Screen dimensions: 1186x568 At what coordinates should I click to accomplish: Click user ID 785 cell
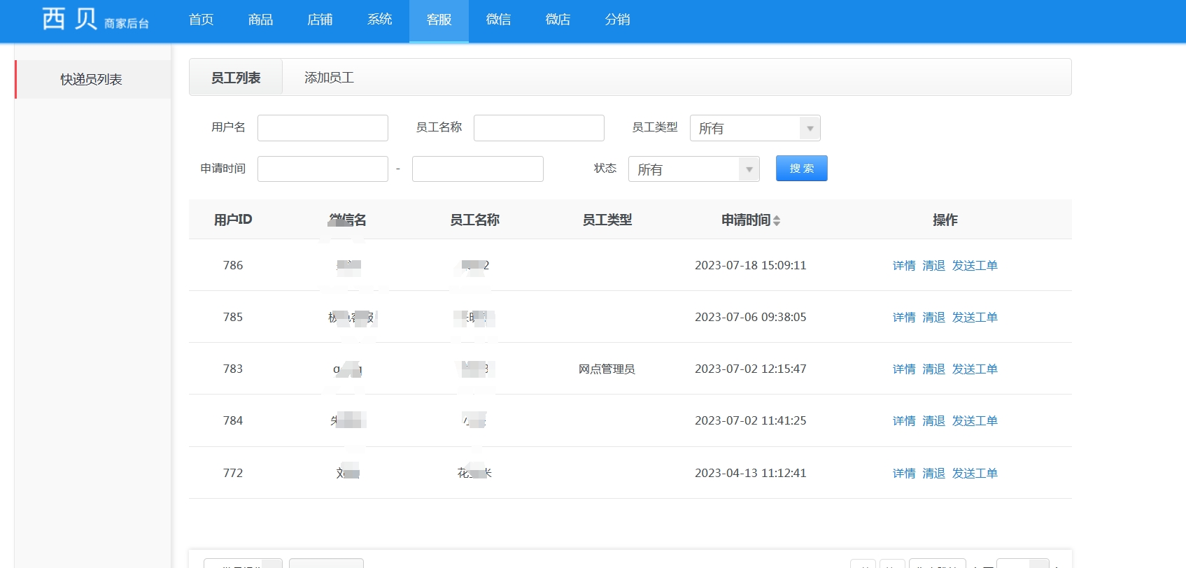tap(233, 317)
